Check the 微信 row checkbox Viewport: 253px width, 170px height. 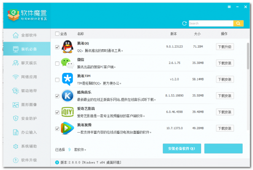[x=57, y=63]
